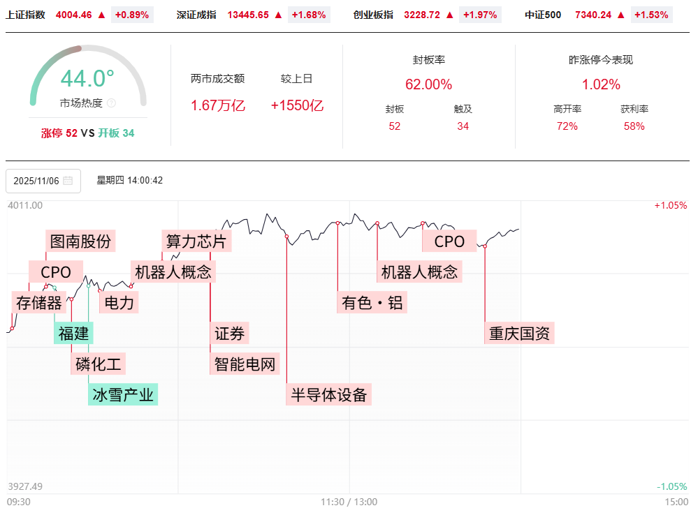This screenshot has width=698, height=515.
Task: Open the calendar icon in date field
Action: coord(68,181)
